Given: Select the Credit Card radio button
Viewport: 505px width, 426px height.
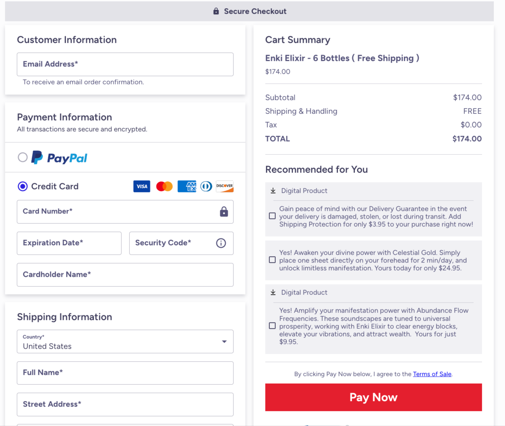Looking at the screenshot, I should 22,186.
